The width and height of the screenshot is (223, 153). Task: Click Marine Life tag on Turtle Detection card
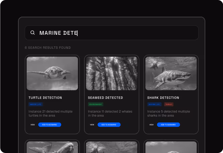(x=35, y=104)
